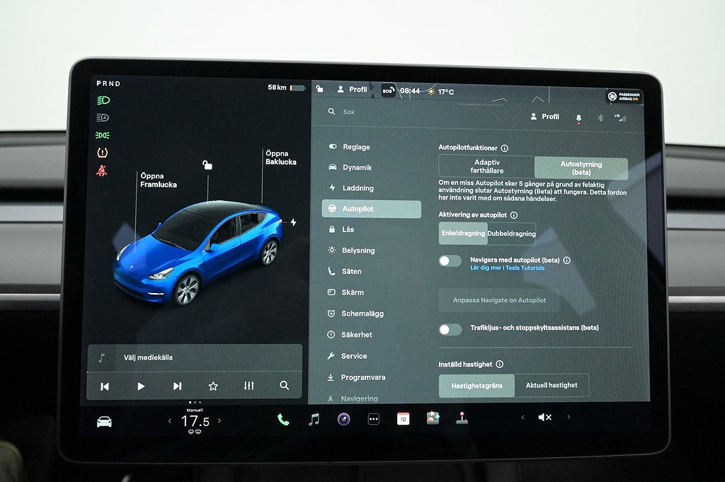
Task: Open the Laddning settings menu
Action: tap(358, 188)
